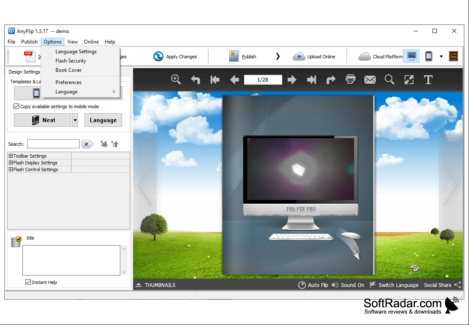Open the search magnifier in viewer
This screenshot has width=469, height=325.
[x=389, y=80]
